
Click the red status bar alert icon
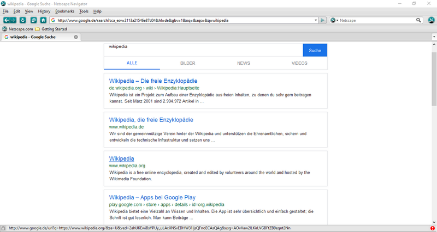[433, 228]
